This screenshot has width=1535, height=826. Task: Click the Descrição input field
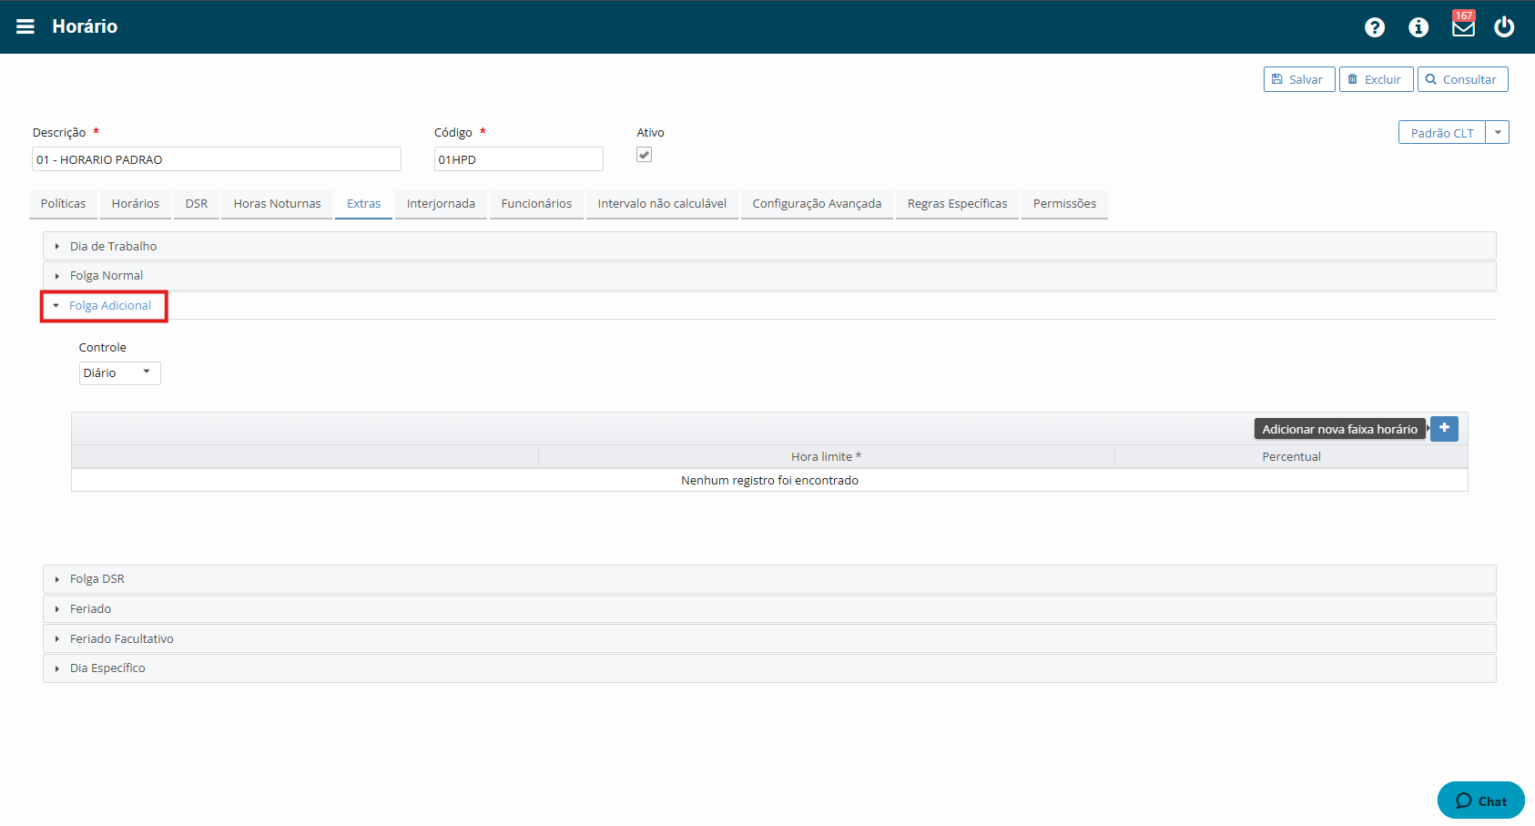click(217, 159)
